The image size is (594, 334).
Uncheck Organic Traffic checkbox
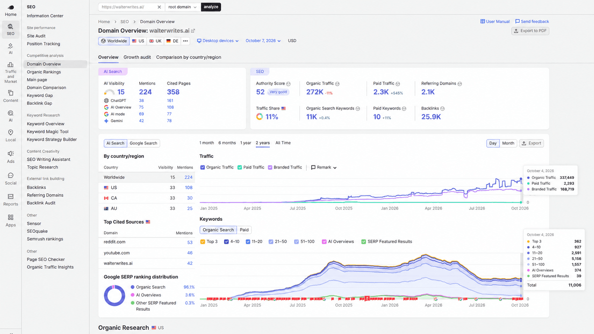tap(202, 168)
